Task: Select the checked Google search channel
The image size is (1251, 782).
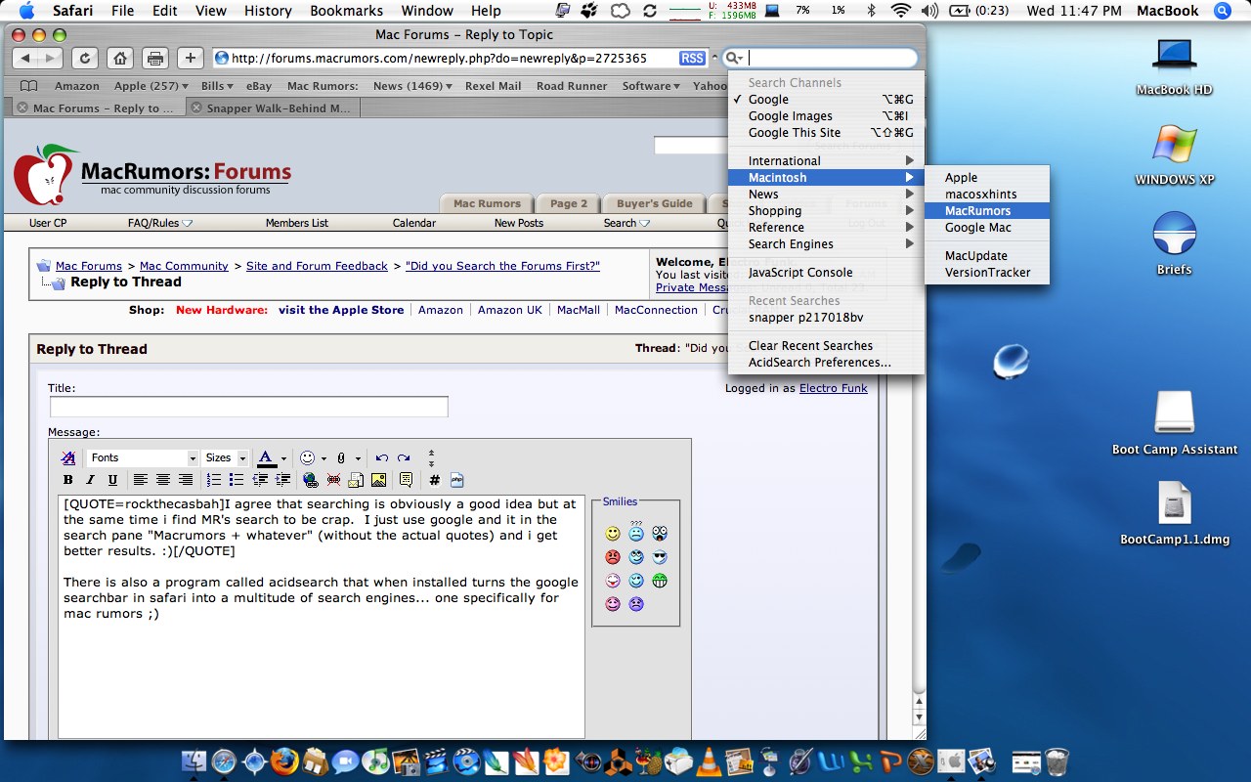Action: pos(826,100)
